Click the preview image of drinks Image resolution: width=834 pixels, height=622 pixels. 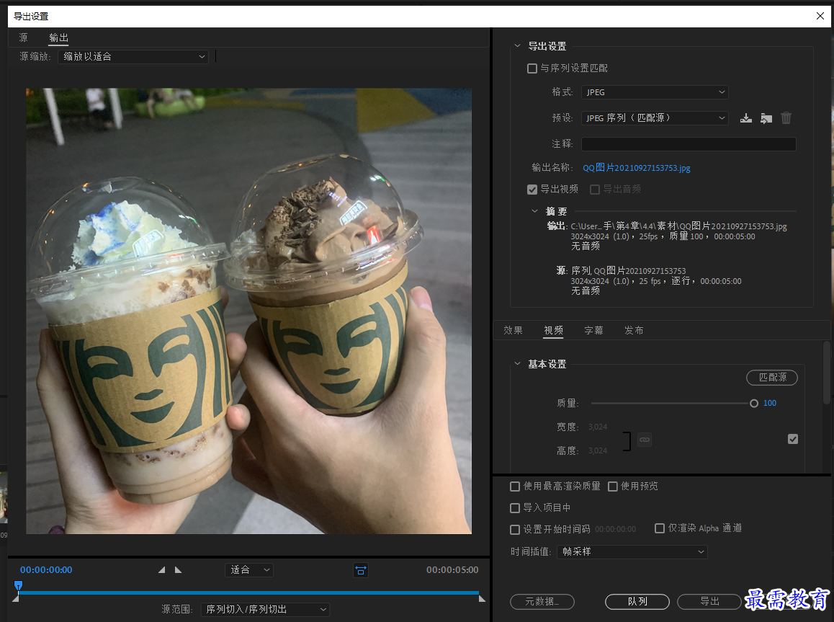click(249, 311)
